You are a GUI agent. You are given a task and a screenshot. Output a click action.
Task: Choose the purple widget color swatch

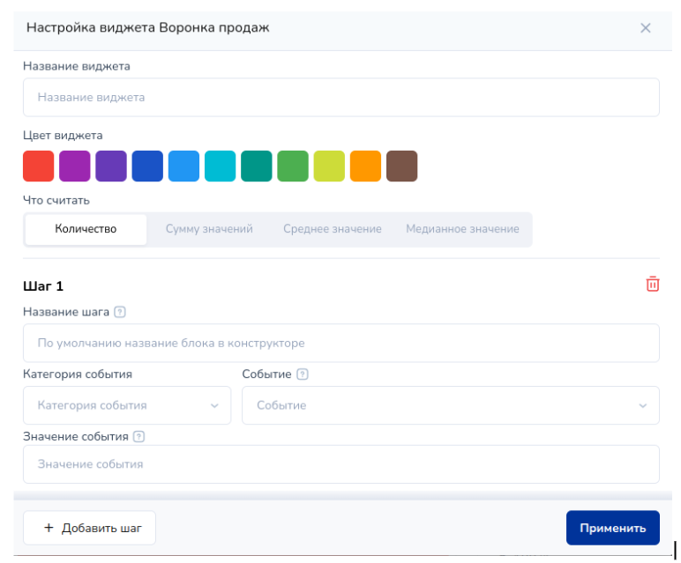75,166
